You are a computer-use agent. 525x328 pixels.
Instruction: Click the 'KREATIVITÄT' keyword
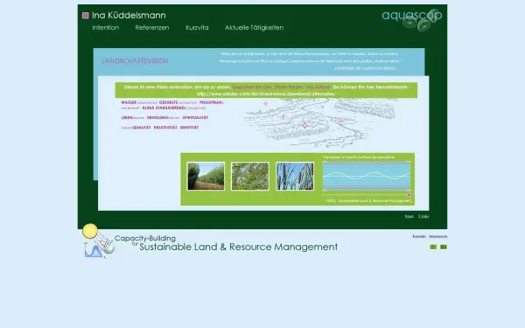(x=165, y=128)
